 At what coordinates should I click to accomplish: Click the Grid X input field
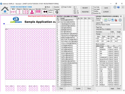(x=99, y=38)
